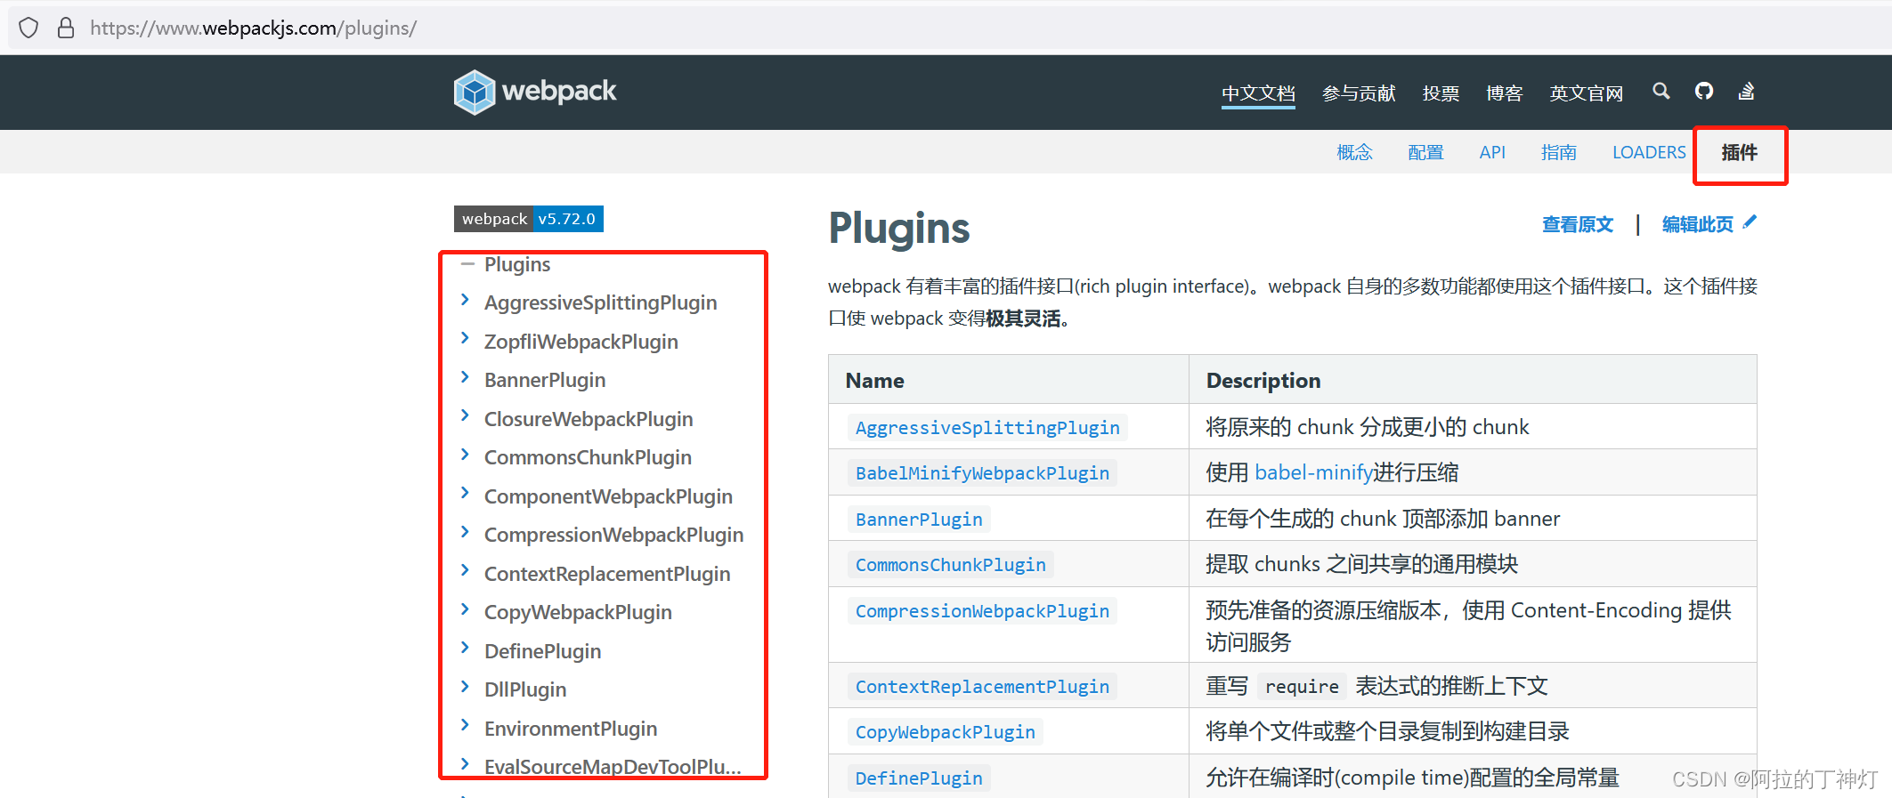The width and height of the screenshot is (1892, 798).
Task: Open BabelMinifyWebpackPlugin link in table
Action: 982,473
